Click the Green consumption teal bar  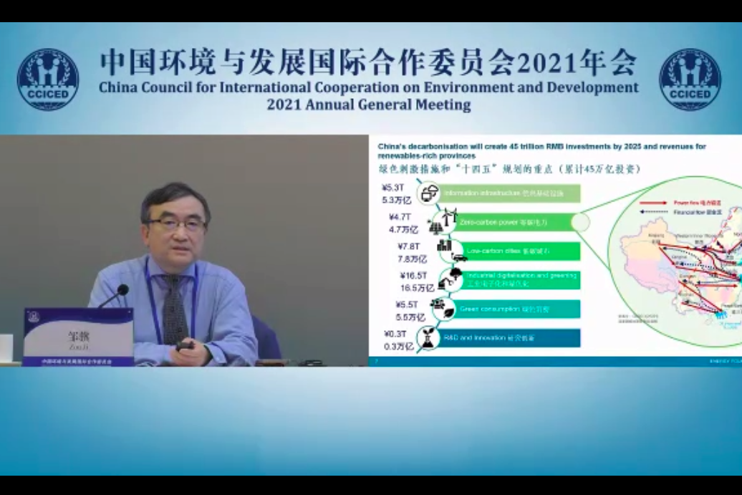coord(518,309)
